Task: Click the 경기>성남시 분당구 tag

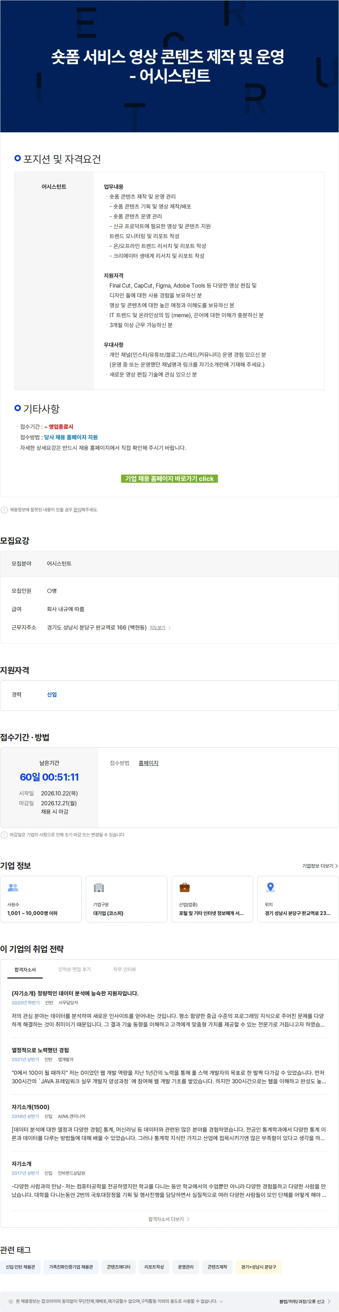Action: tap(258, 1267)
